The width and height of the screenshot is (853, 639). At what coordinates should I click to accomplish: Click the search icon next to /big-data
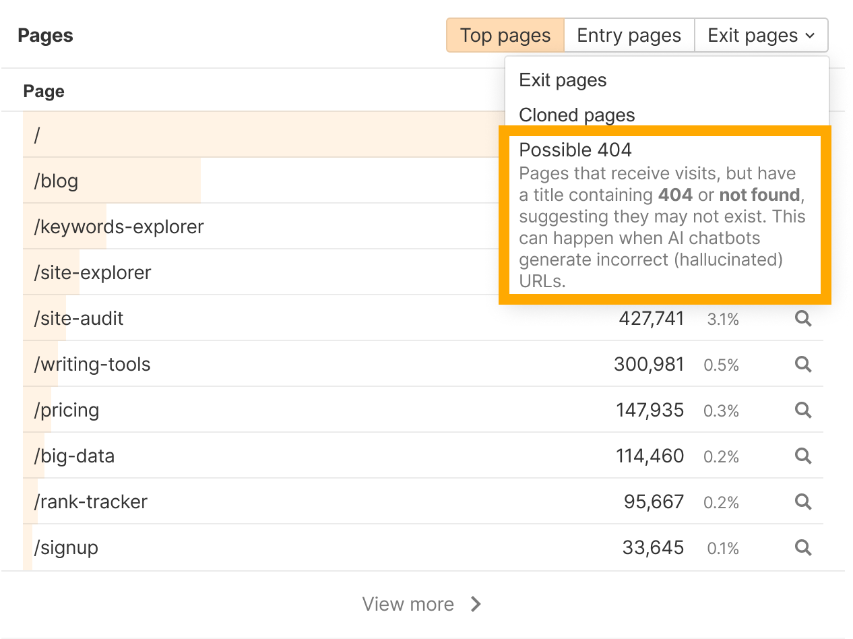tap(802, 456)
